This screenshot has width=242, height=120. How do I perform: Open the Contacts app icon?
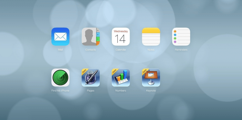click(x=91, y=37)
